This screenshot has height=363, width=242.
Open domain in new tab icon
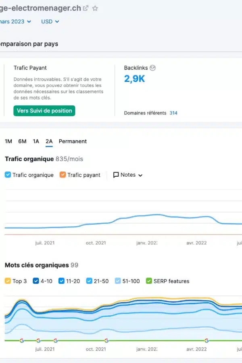[x=86, y=8]
